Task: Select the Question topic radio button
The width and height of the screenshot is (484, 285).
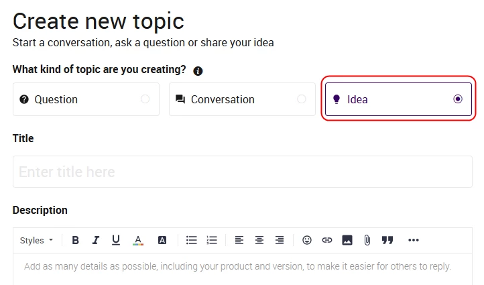Action: click(145, 99)
